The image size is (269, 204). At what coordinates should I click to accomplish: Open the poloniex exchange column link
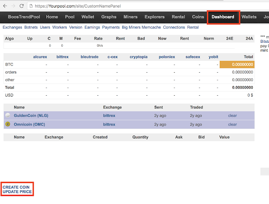click(167, 57)
